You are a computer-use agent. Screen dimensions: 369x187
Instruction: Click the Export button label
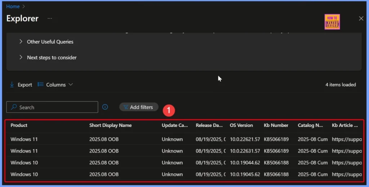tap(25, 85)
